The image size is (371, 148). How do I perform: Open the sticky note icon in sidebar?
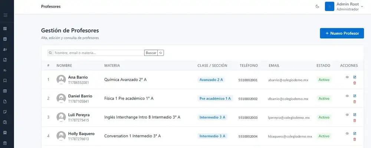(5, 112)
